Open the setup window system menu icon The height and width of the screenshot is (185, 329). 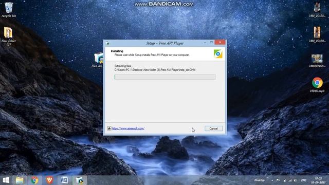point(108,43)
